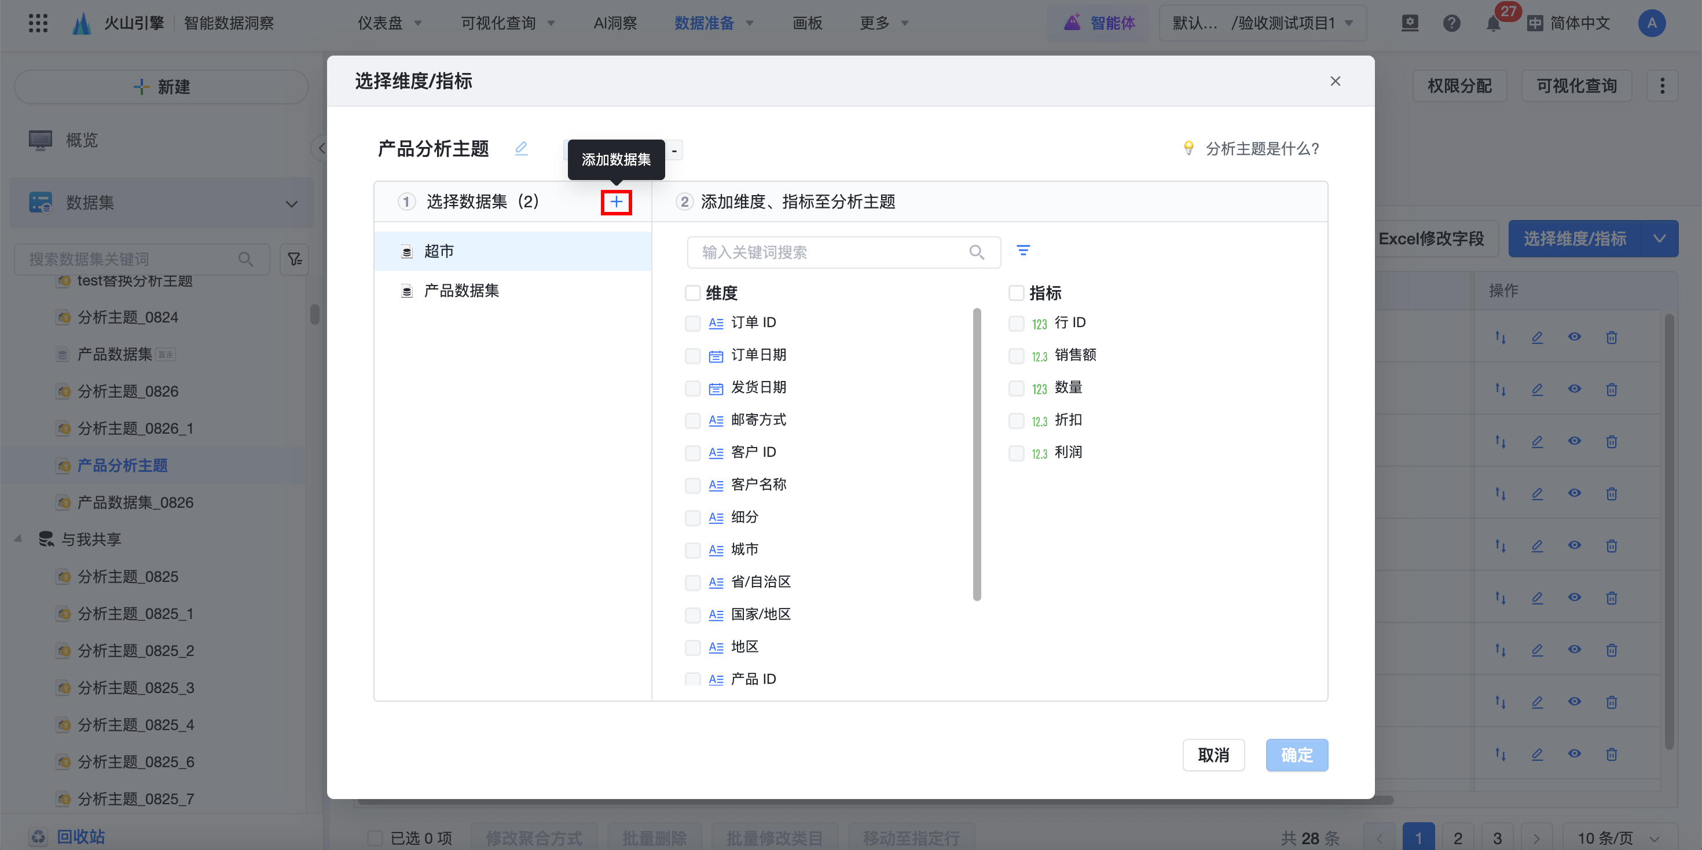
Task: Open the help question mark icon
Action: coord(1451,24)
